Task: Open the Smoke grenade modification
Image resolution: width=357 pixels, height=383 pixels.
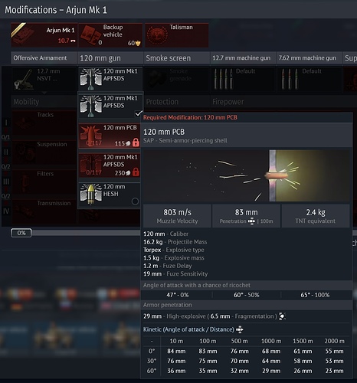Action: point(177,79)
